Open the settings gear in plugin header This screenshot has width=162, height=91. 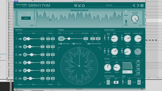(x=75, y=6)
